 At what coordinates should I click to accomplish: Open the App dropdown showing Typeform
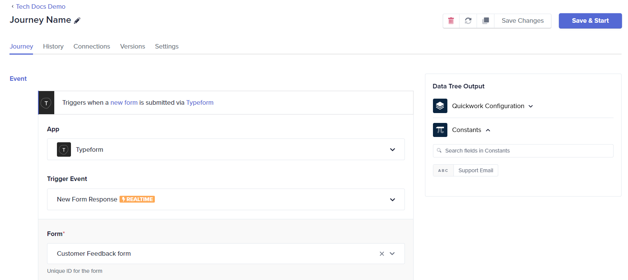coord(226,149)
